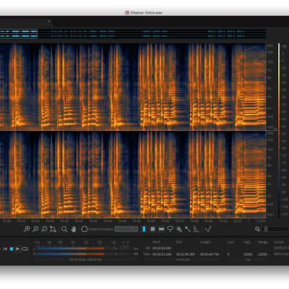Select the time selection tool
289x289 pixels.
(144, 229)
